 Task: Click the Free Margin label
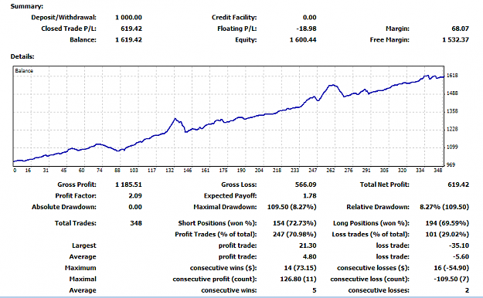(389, 39)
